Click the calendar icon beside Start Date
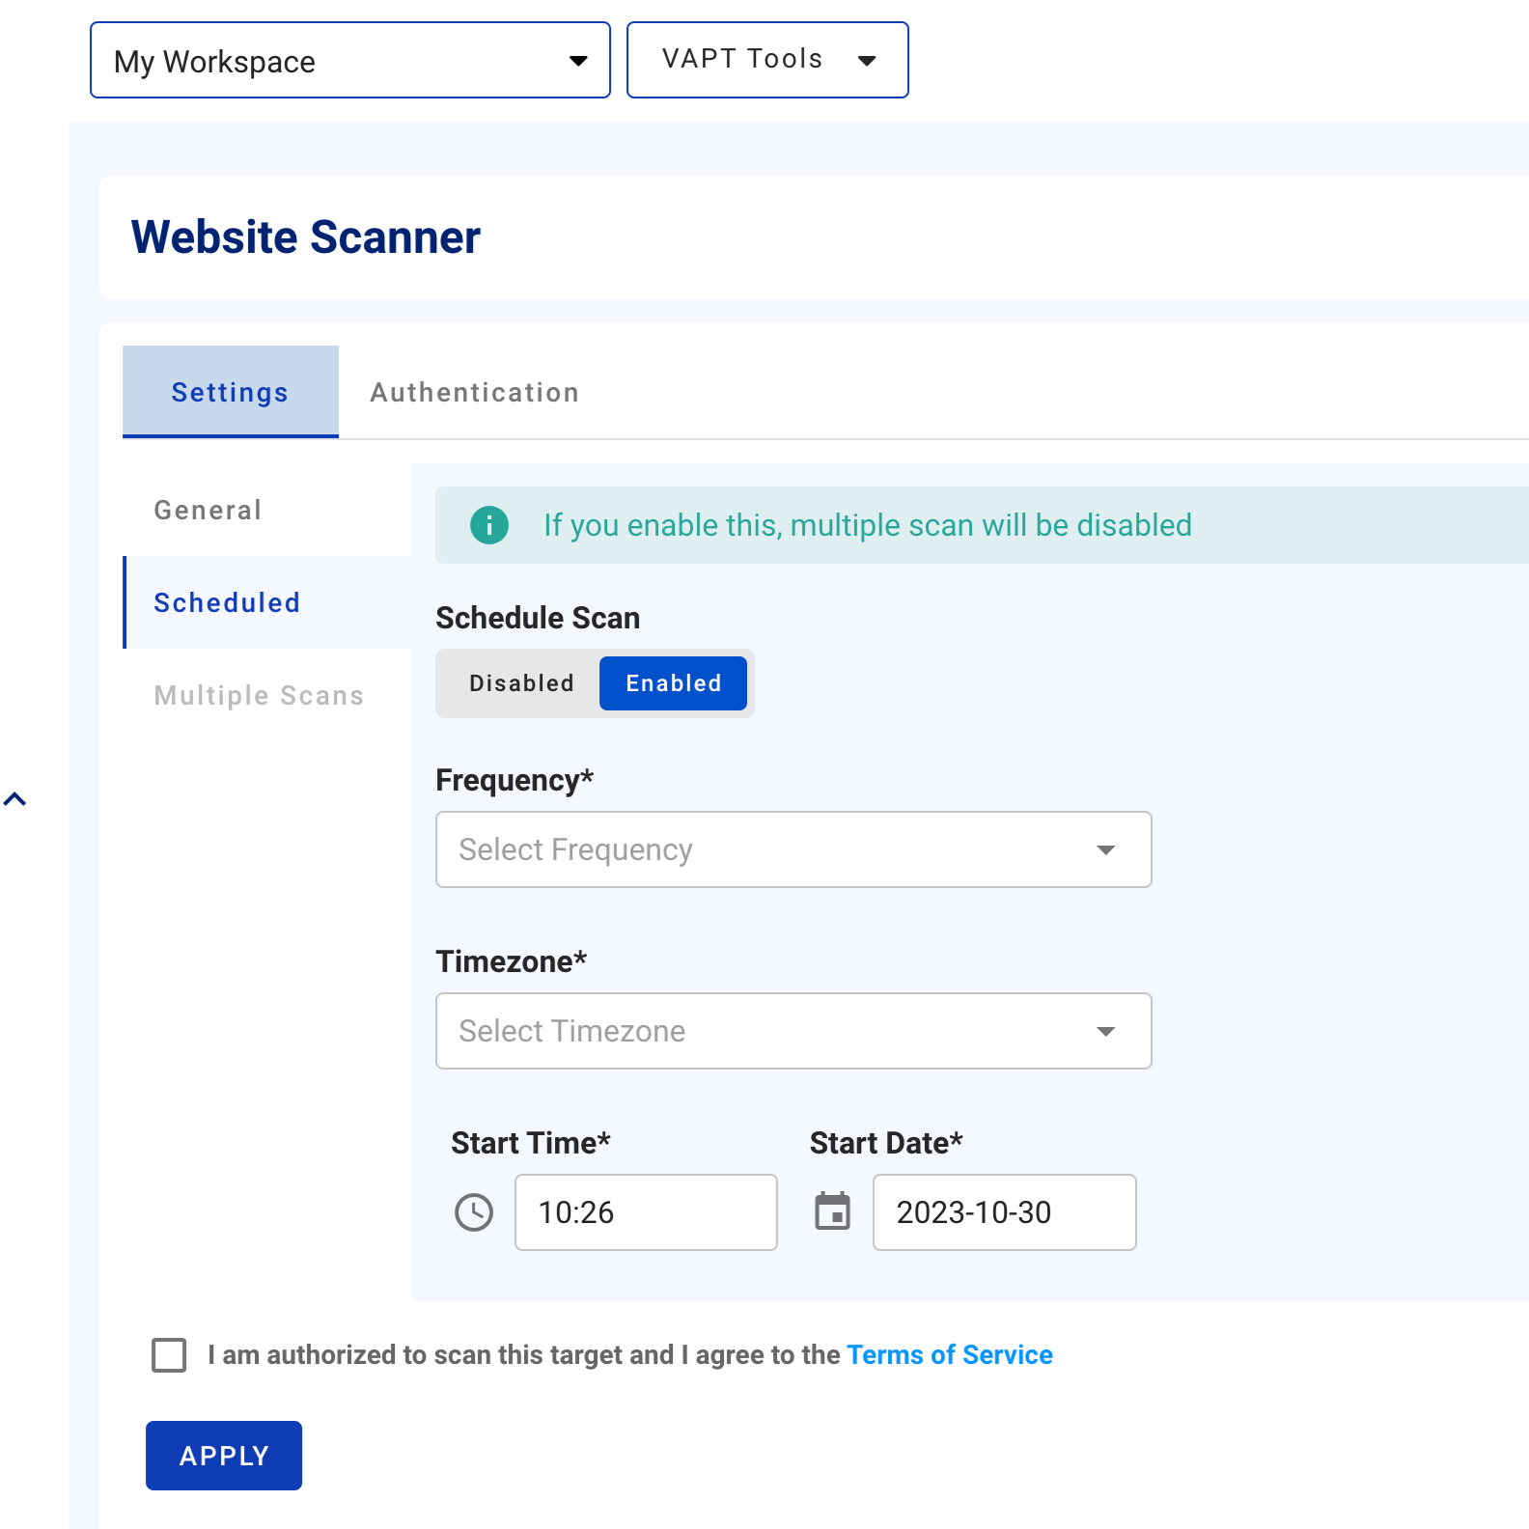Viewport: 1529px width, 1529px height. pyautogui.click(x=832, y=1211)
